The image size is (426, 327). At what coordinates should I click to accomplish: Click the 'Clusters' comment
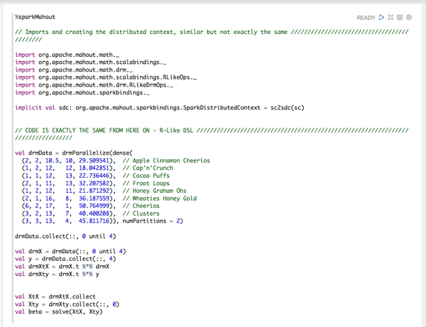pyautogui.click(x=141, y=214)
